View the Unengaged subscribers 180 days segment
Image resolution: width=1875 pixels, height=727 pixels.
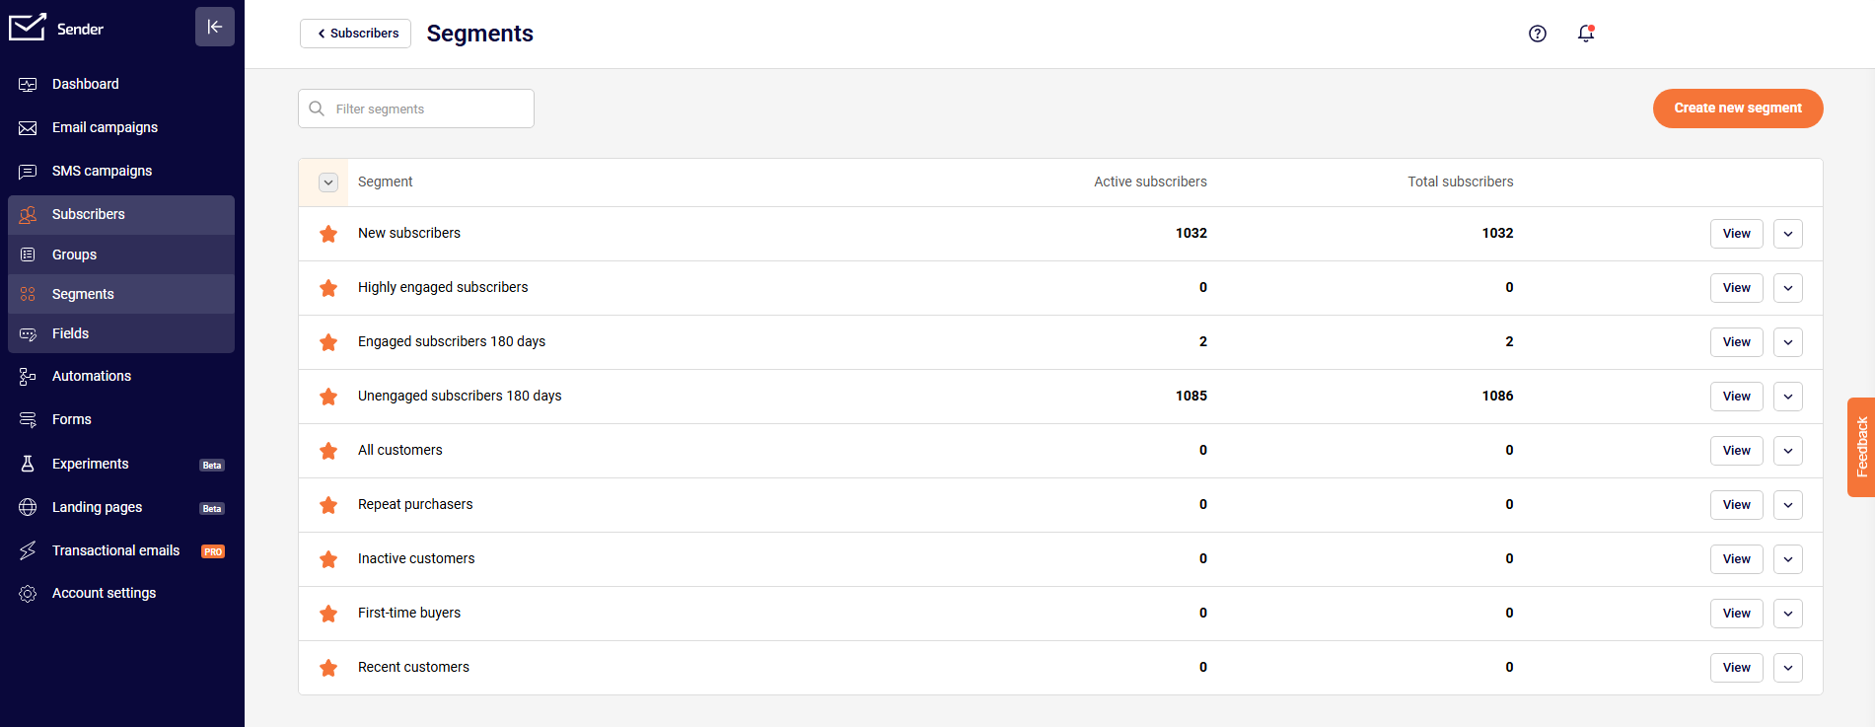pyautogui.click(x=1736, y=397)
